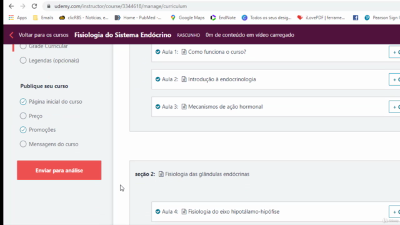
Task: Open EndNote bookmark
Action: [x=223, y=17]
